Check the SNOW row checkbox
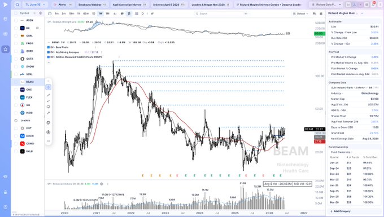The height and width of the screenshot is (217, 384). [x=16, y=67]
